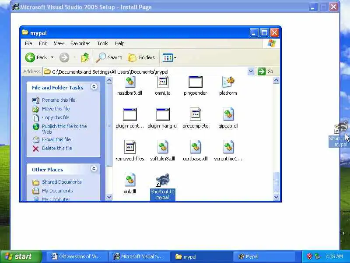Click E-mail this file
The width and height of the screenshot is (350, 263).
(x=56, y=139)
